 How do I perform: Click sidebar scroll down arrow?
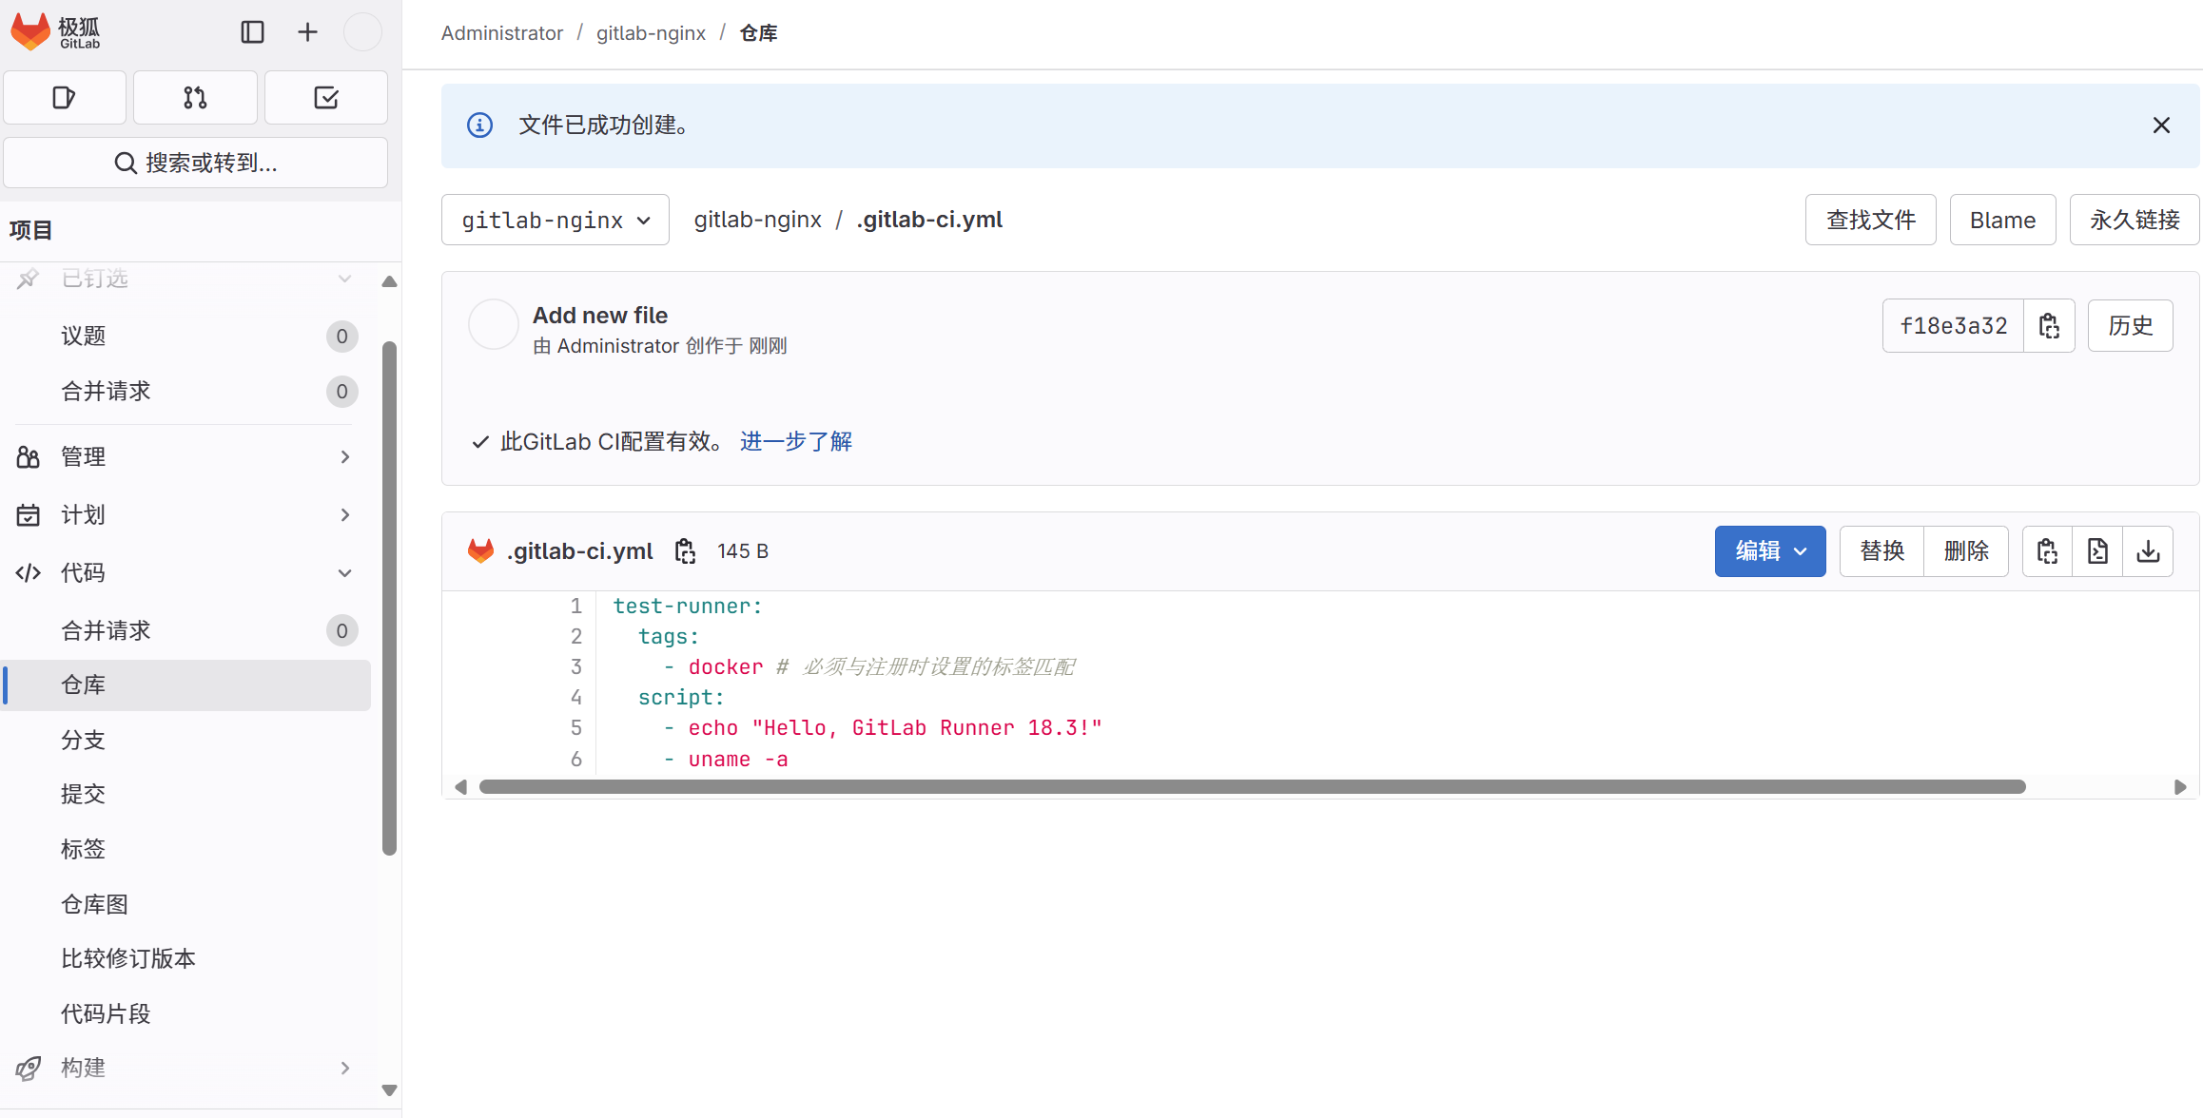click(x=389, y=1090)
